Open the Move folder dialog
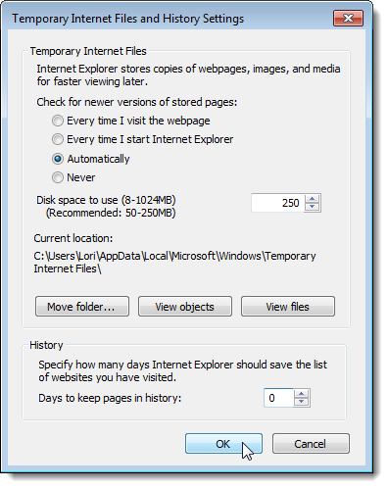Viewport: 388px width, 488px height. pos(82,307)
